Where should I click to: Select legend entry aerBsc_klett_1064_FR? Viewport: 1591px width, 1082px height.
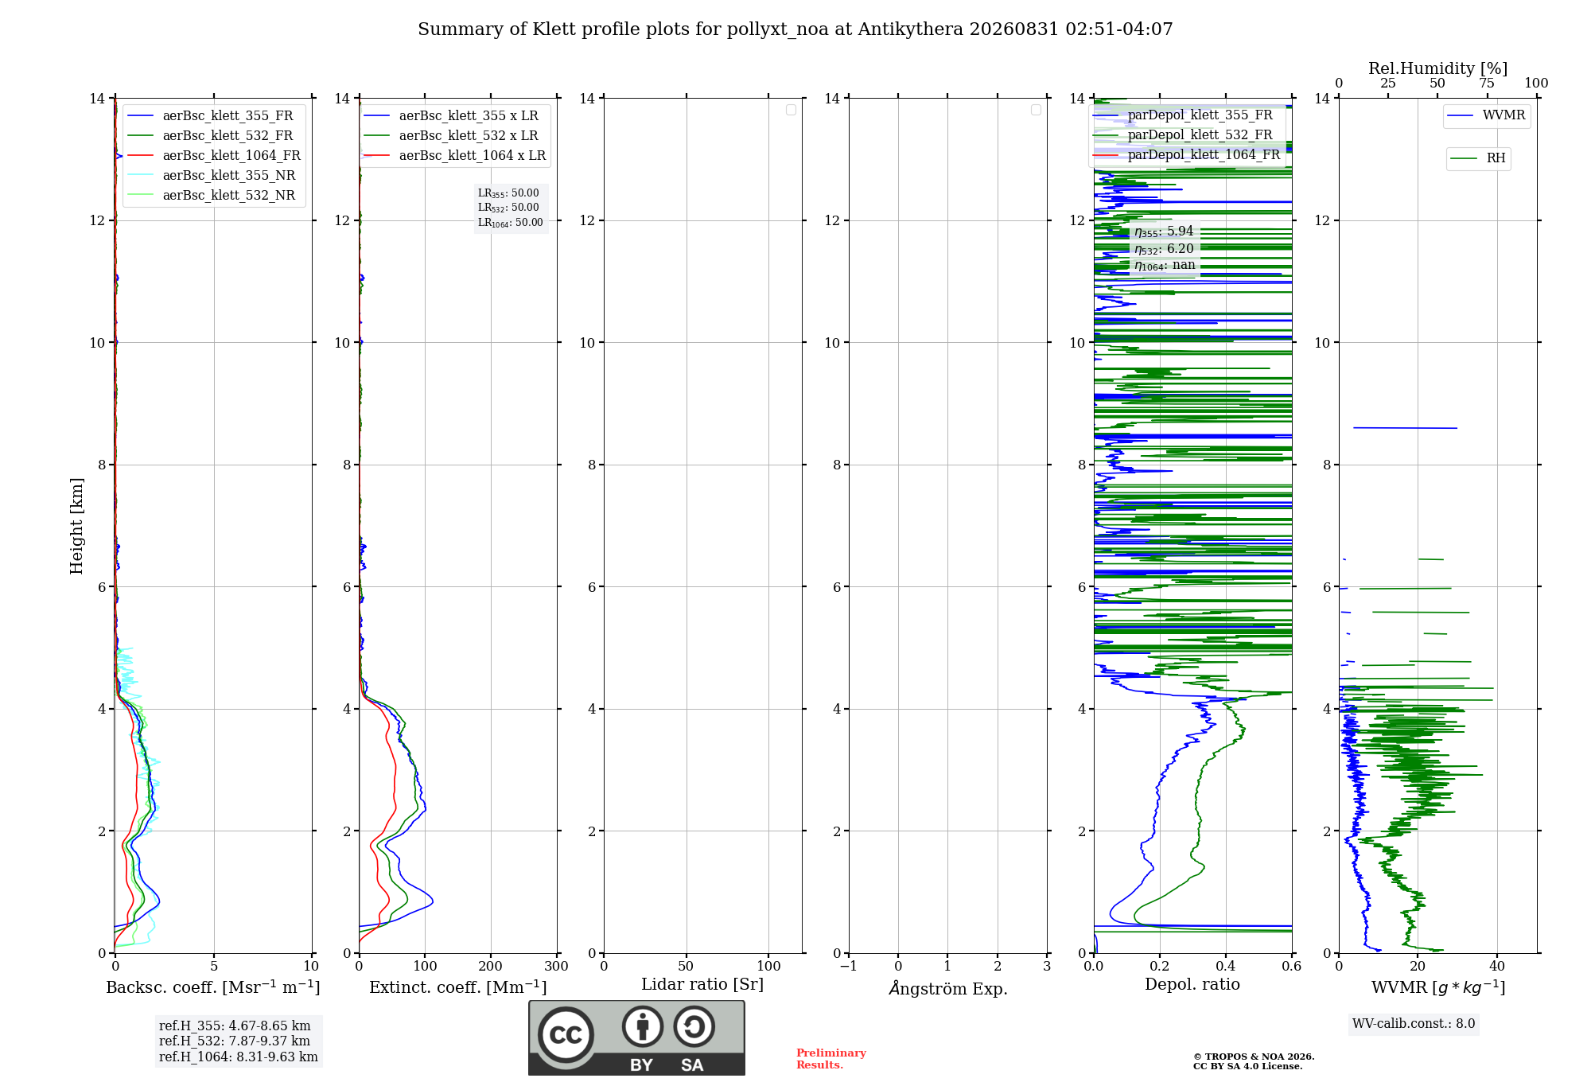214,156
